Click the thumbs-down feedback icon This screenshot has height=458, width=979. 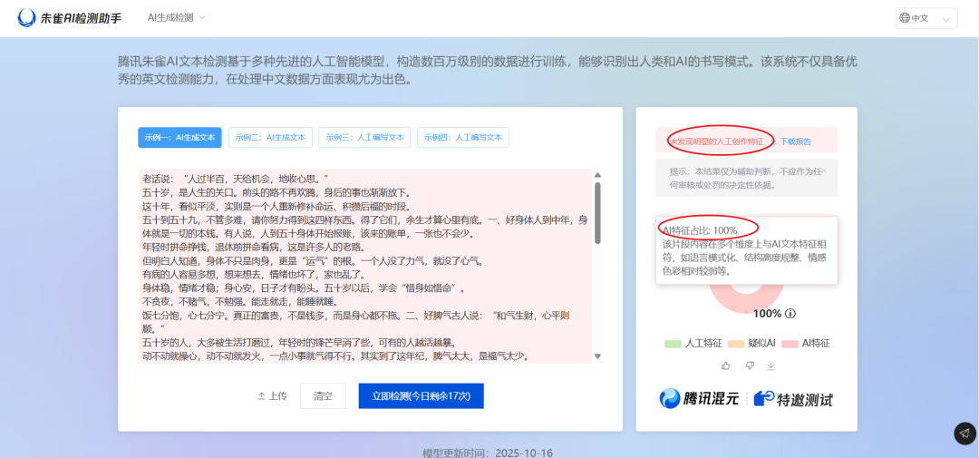coord(750,365)
